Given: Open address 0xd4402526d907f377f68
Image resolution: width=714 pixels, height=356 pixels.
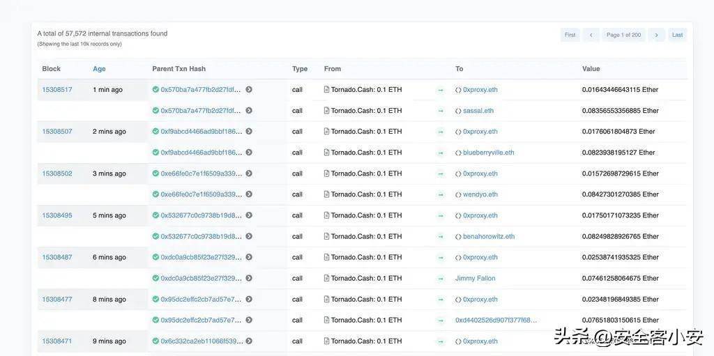Looking at the screenshot, I should (496, 320).
